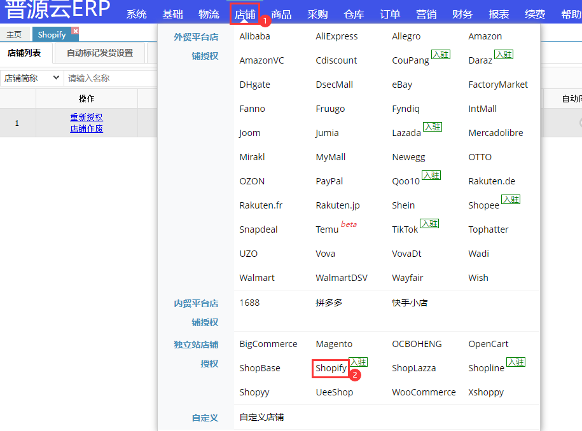Viewport: 582px width, 431px height.
Task: Click the 店铺作废 link in row 1
Action: pos(87,128)
